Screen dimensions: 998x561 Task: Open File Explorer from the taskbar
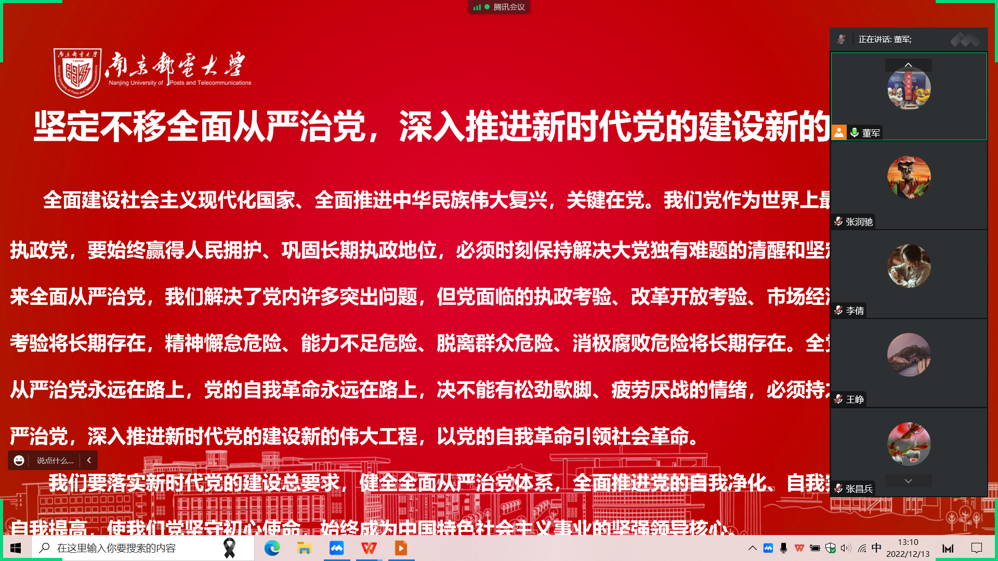(x=304, y=548)
